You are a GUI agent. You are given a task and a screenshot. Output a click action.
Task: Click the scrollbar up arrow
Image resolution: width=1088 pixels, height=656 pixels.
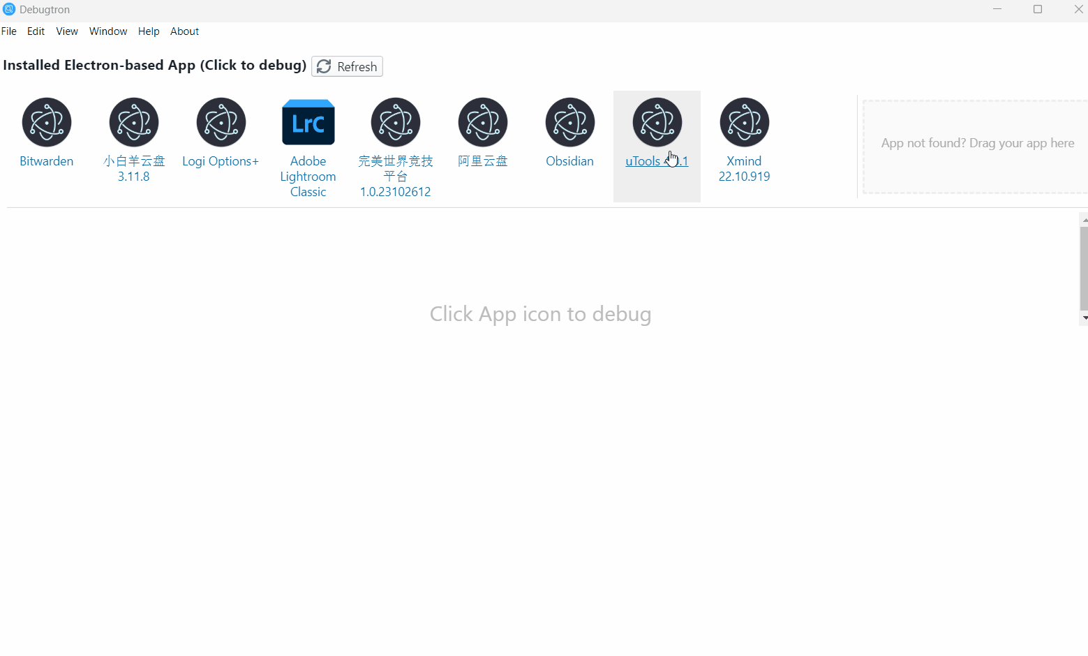coord(1085,220)
